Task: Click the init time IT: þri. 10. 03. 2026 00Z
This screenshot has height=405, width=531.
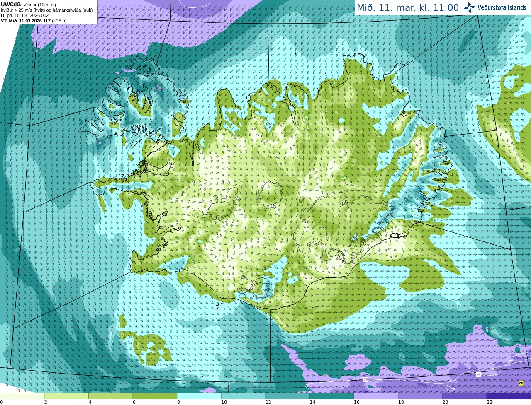Action: (x=24, y=15)
